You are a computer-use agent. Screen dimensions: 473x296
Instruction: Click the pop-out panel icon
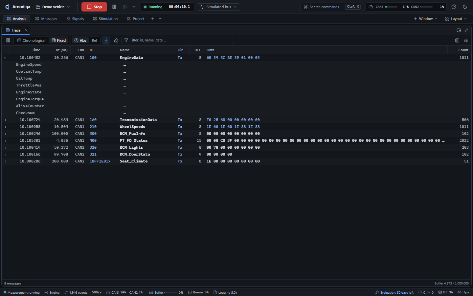coord(459,30)
